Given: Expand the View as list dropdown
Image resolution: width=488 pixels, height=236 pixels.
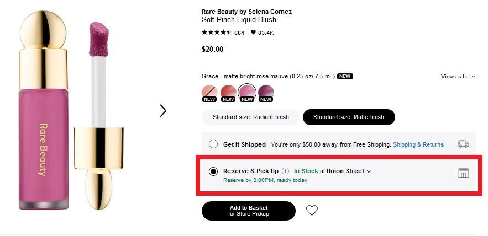Looking at the screenshot, I should 458,77.
